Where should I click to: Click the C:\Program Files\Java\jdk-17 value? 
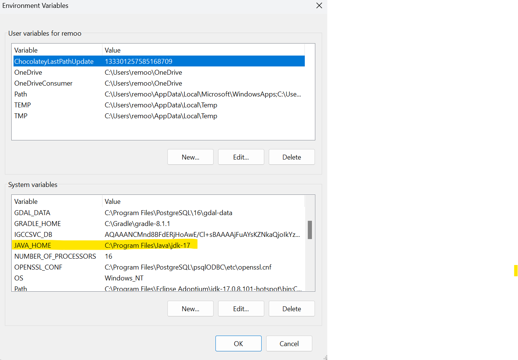[148, 245]
